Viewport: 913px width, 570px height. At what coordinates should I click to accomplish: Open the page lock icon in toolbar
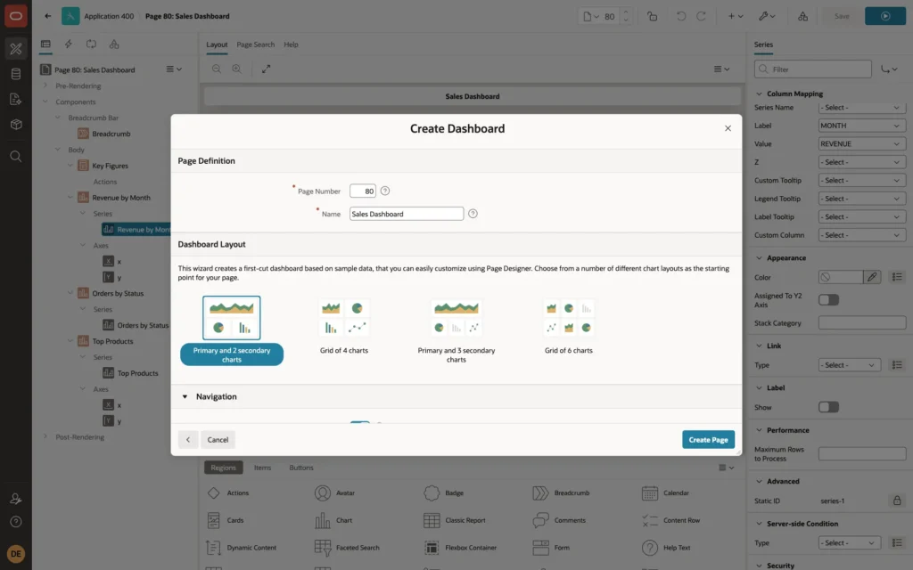(652, 16)
